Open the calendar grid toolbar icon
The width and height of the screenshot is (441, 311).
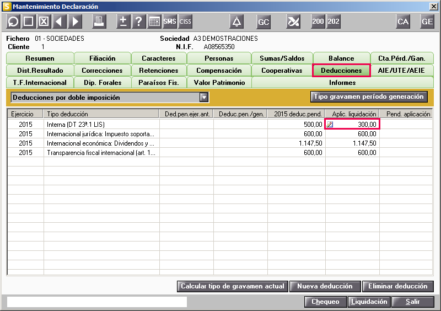(x=154, y=22)
